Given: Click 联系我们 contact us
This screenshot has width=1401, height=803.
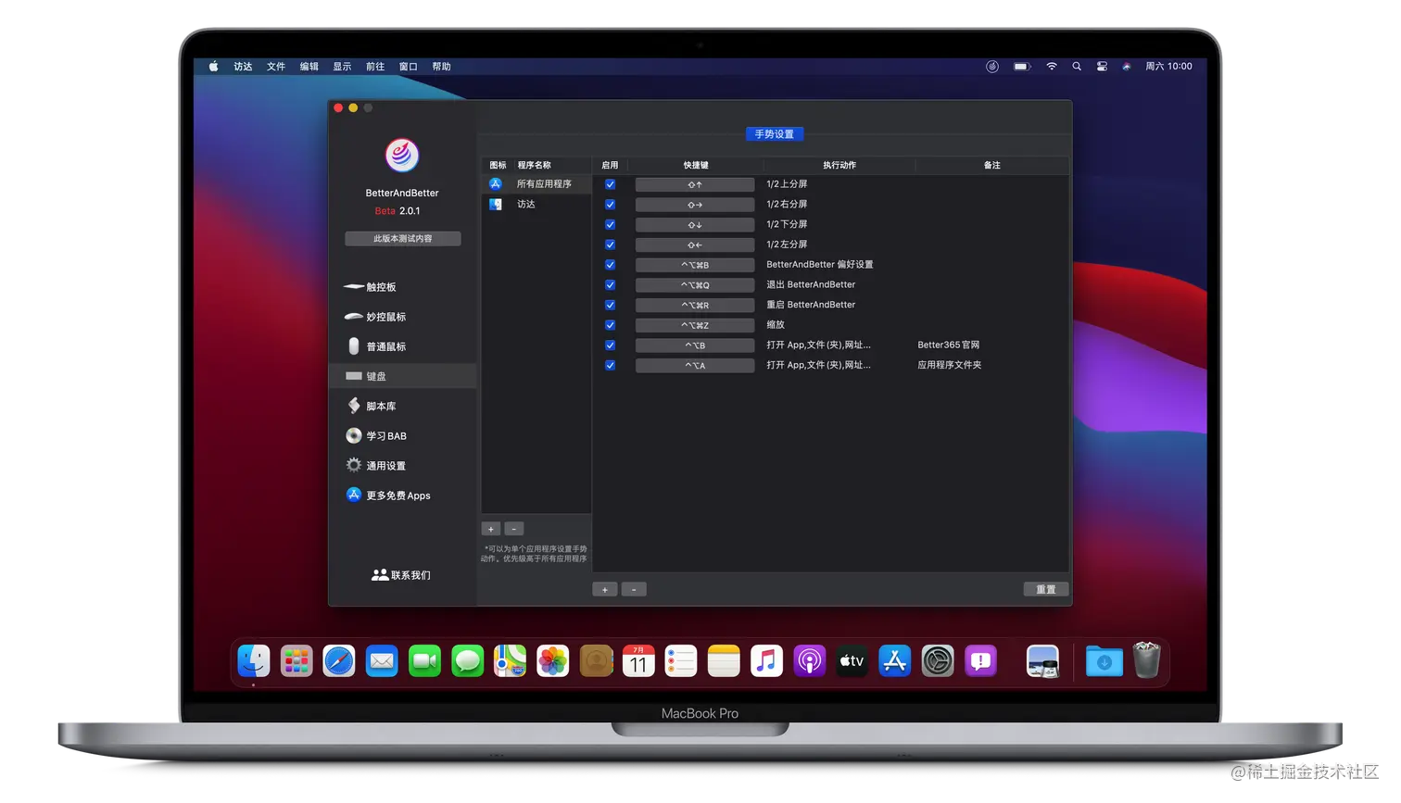Looking at the screenshot, I should (401, 575).
